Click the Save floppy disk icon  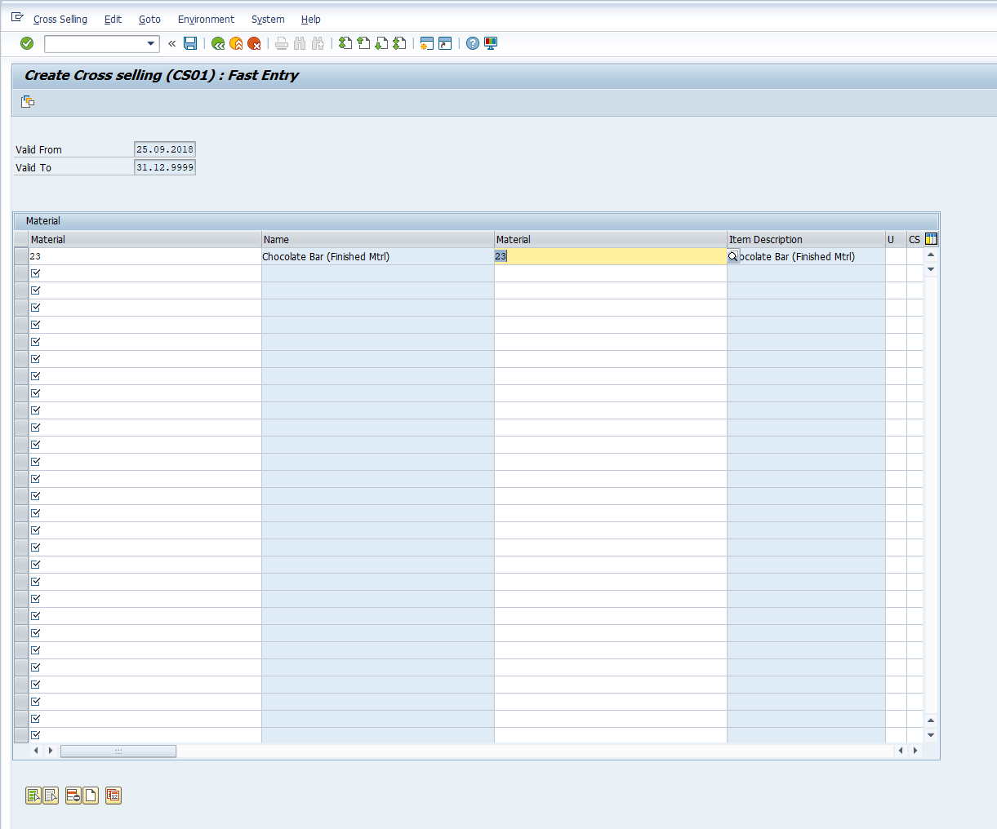click(190, 43)
